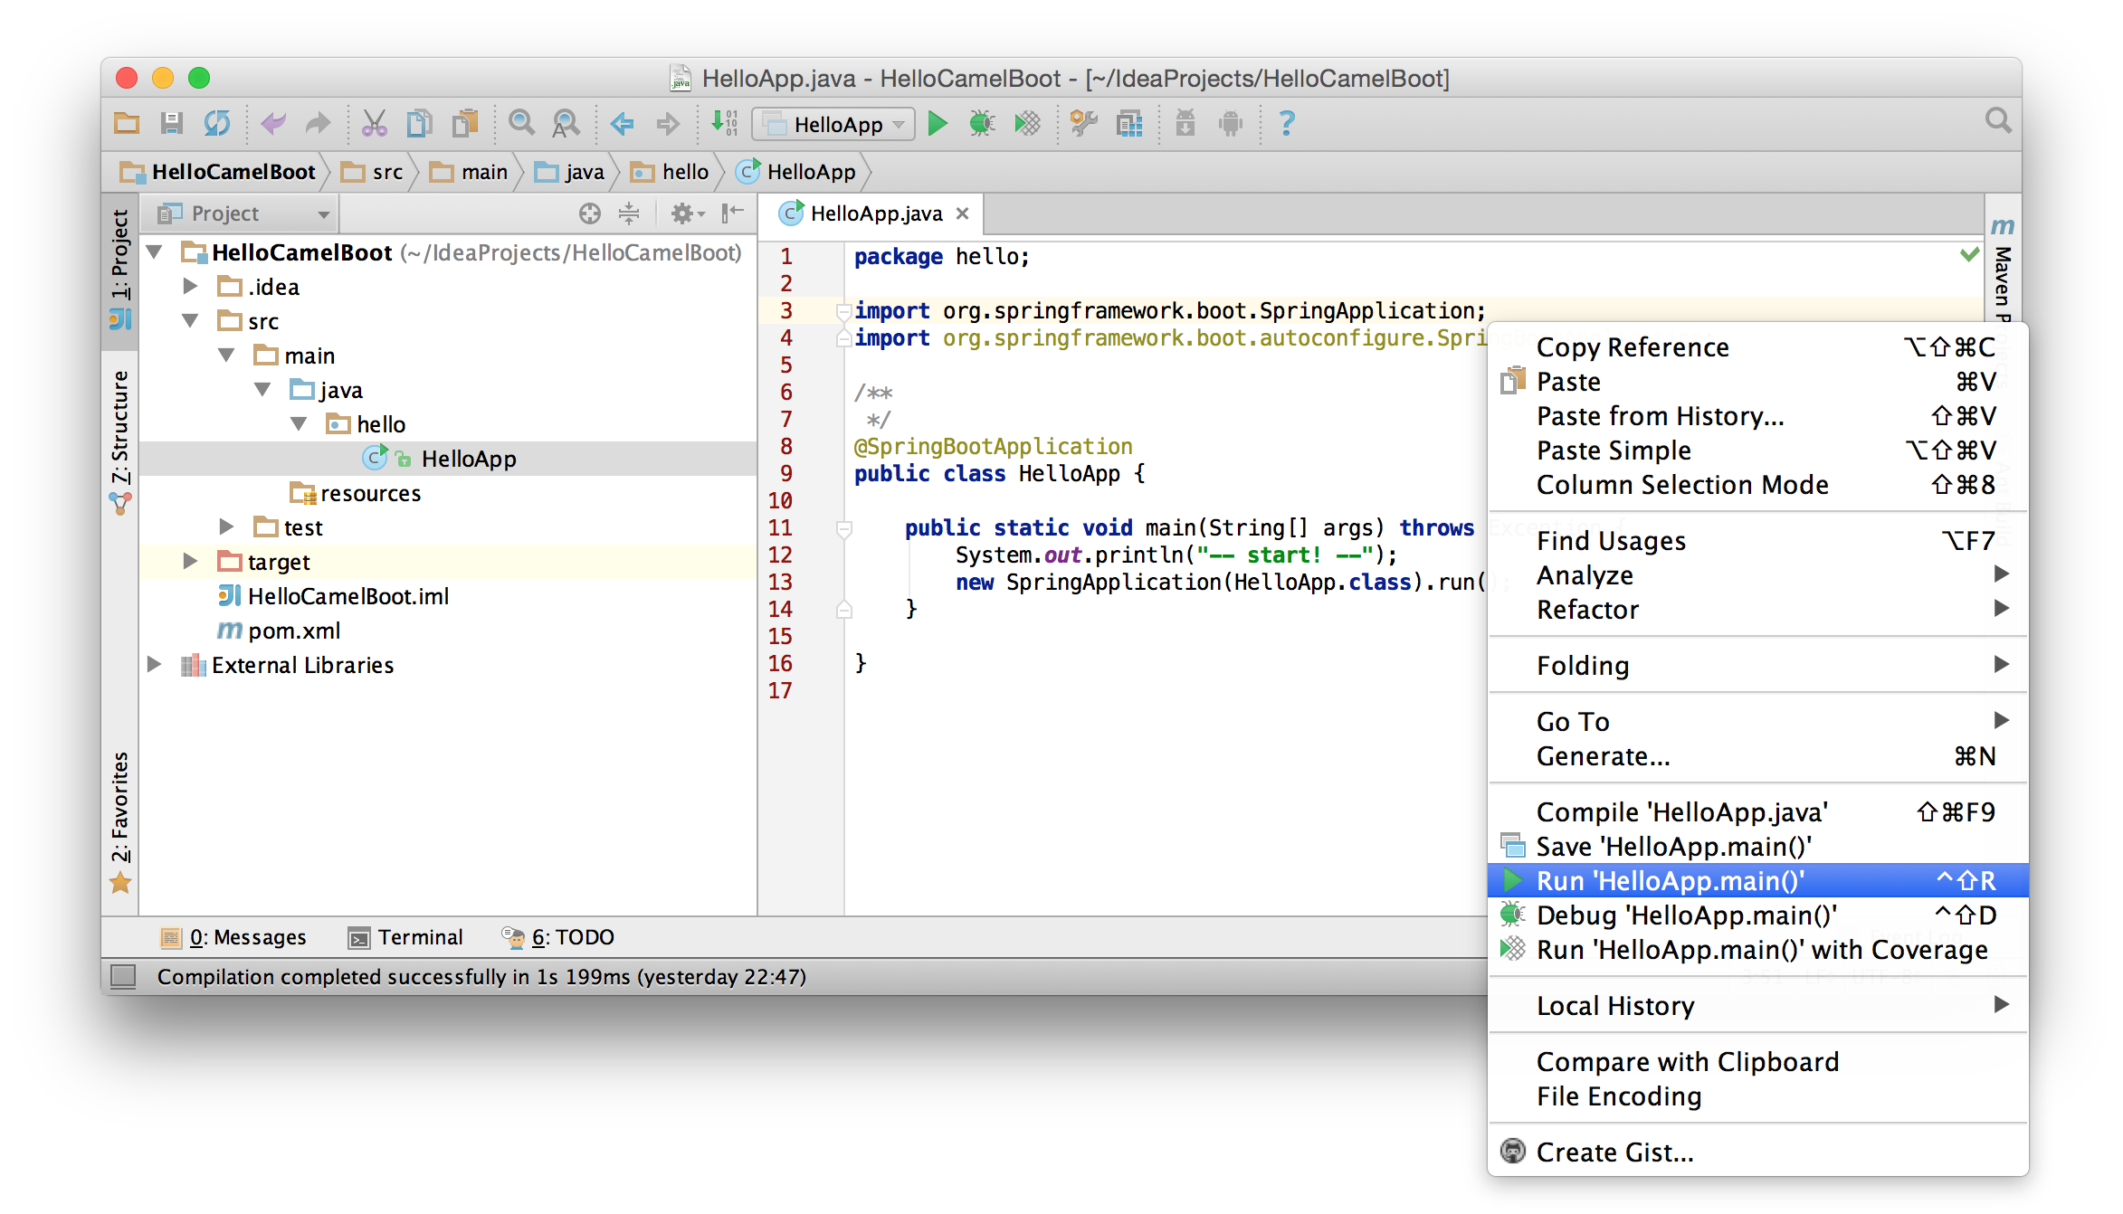Click the Synchronize refresh icon
Image resolution: width=2123 pixels, height=1214 pixels.
click(217, 123)
